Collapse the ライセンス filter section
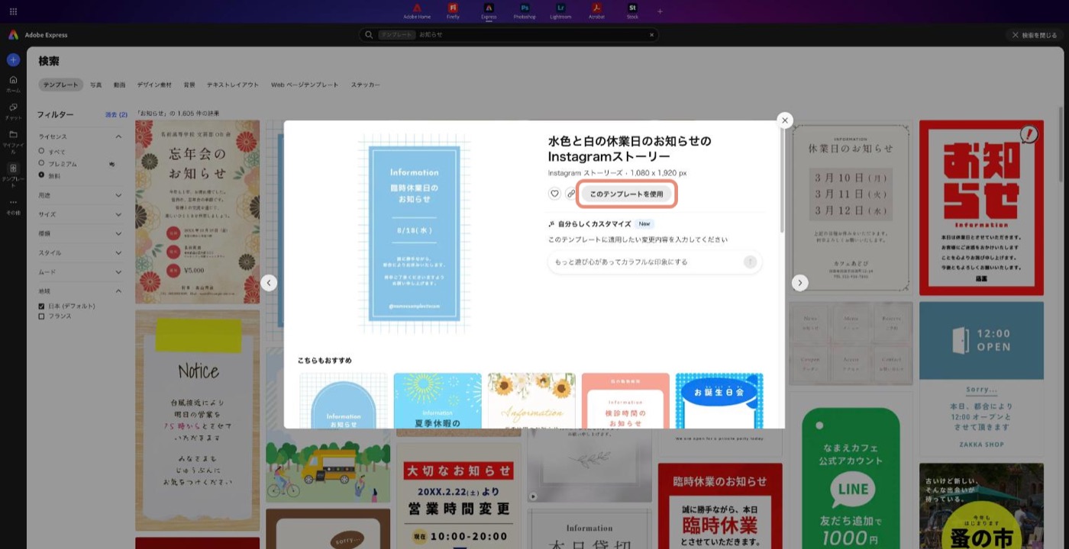1069x549 pixels. pyautogui.click(x=118, y=136)
